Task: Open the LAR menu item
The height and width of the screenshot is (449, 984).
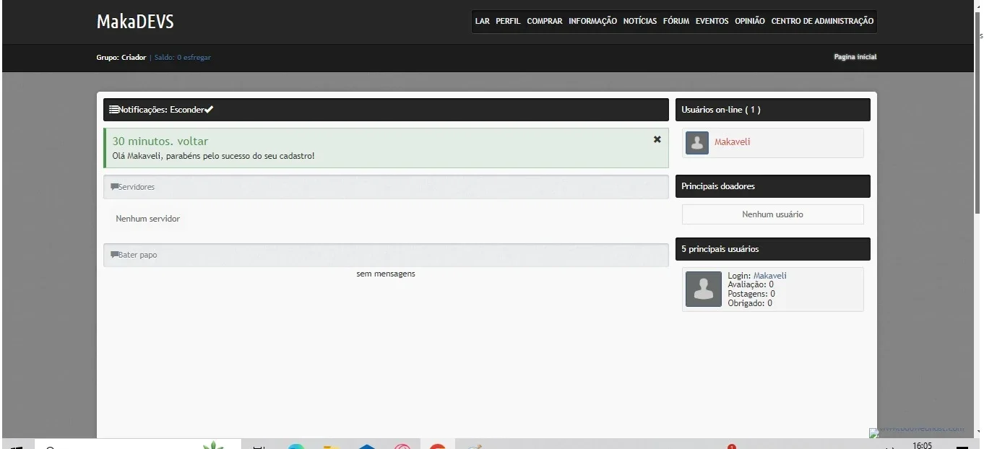Action: 483,21
